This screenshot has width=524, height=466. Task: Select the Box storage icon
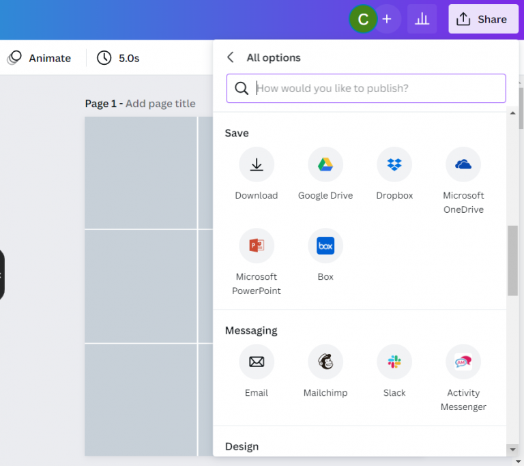pyautogui.click(x=325, y=246)
